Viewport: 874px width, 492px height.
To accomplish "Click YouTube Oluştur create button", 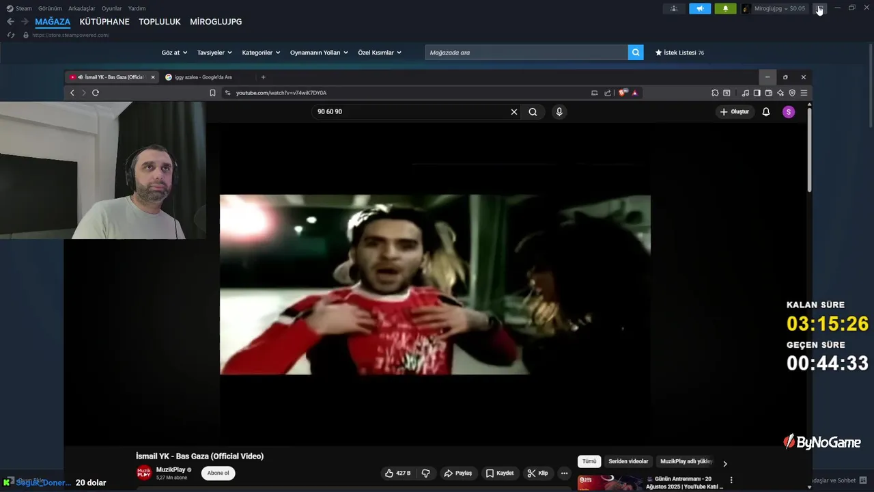I will tap(734, 112).
